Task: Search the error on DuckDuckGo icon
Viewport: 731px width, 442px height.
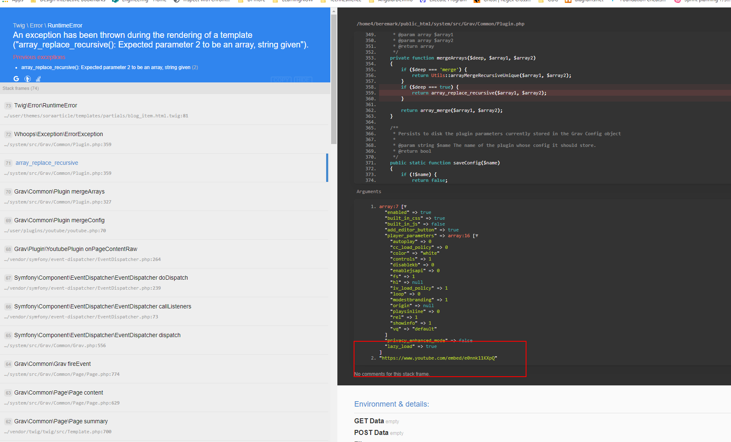Action: pos(27,79)
